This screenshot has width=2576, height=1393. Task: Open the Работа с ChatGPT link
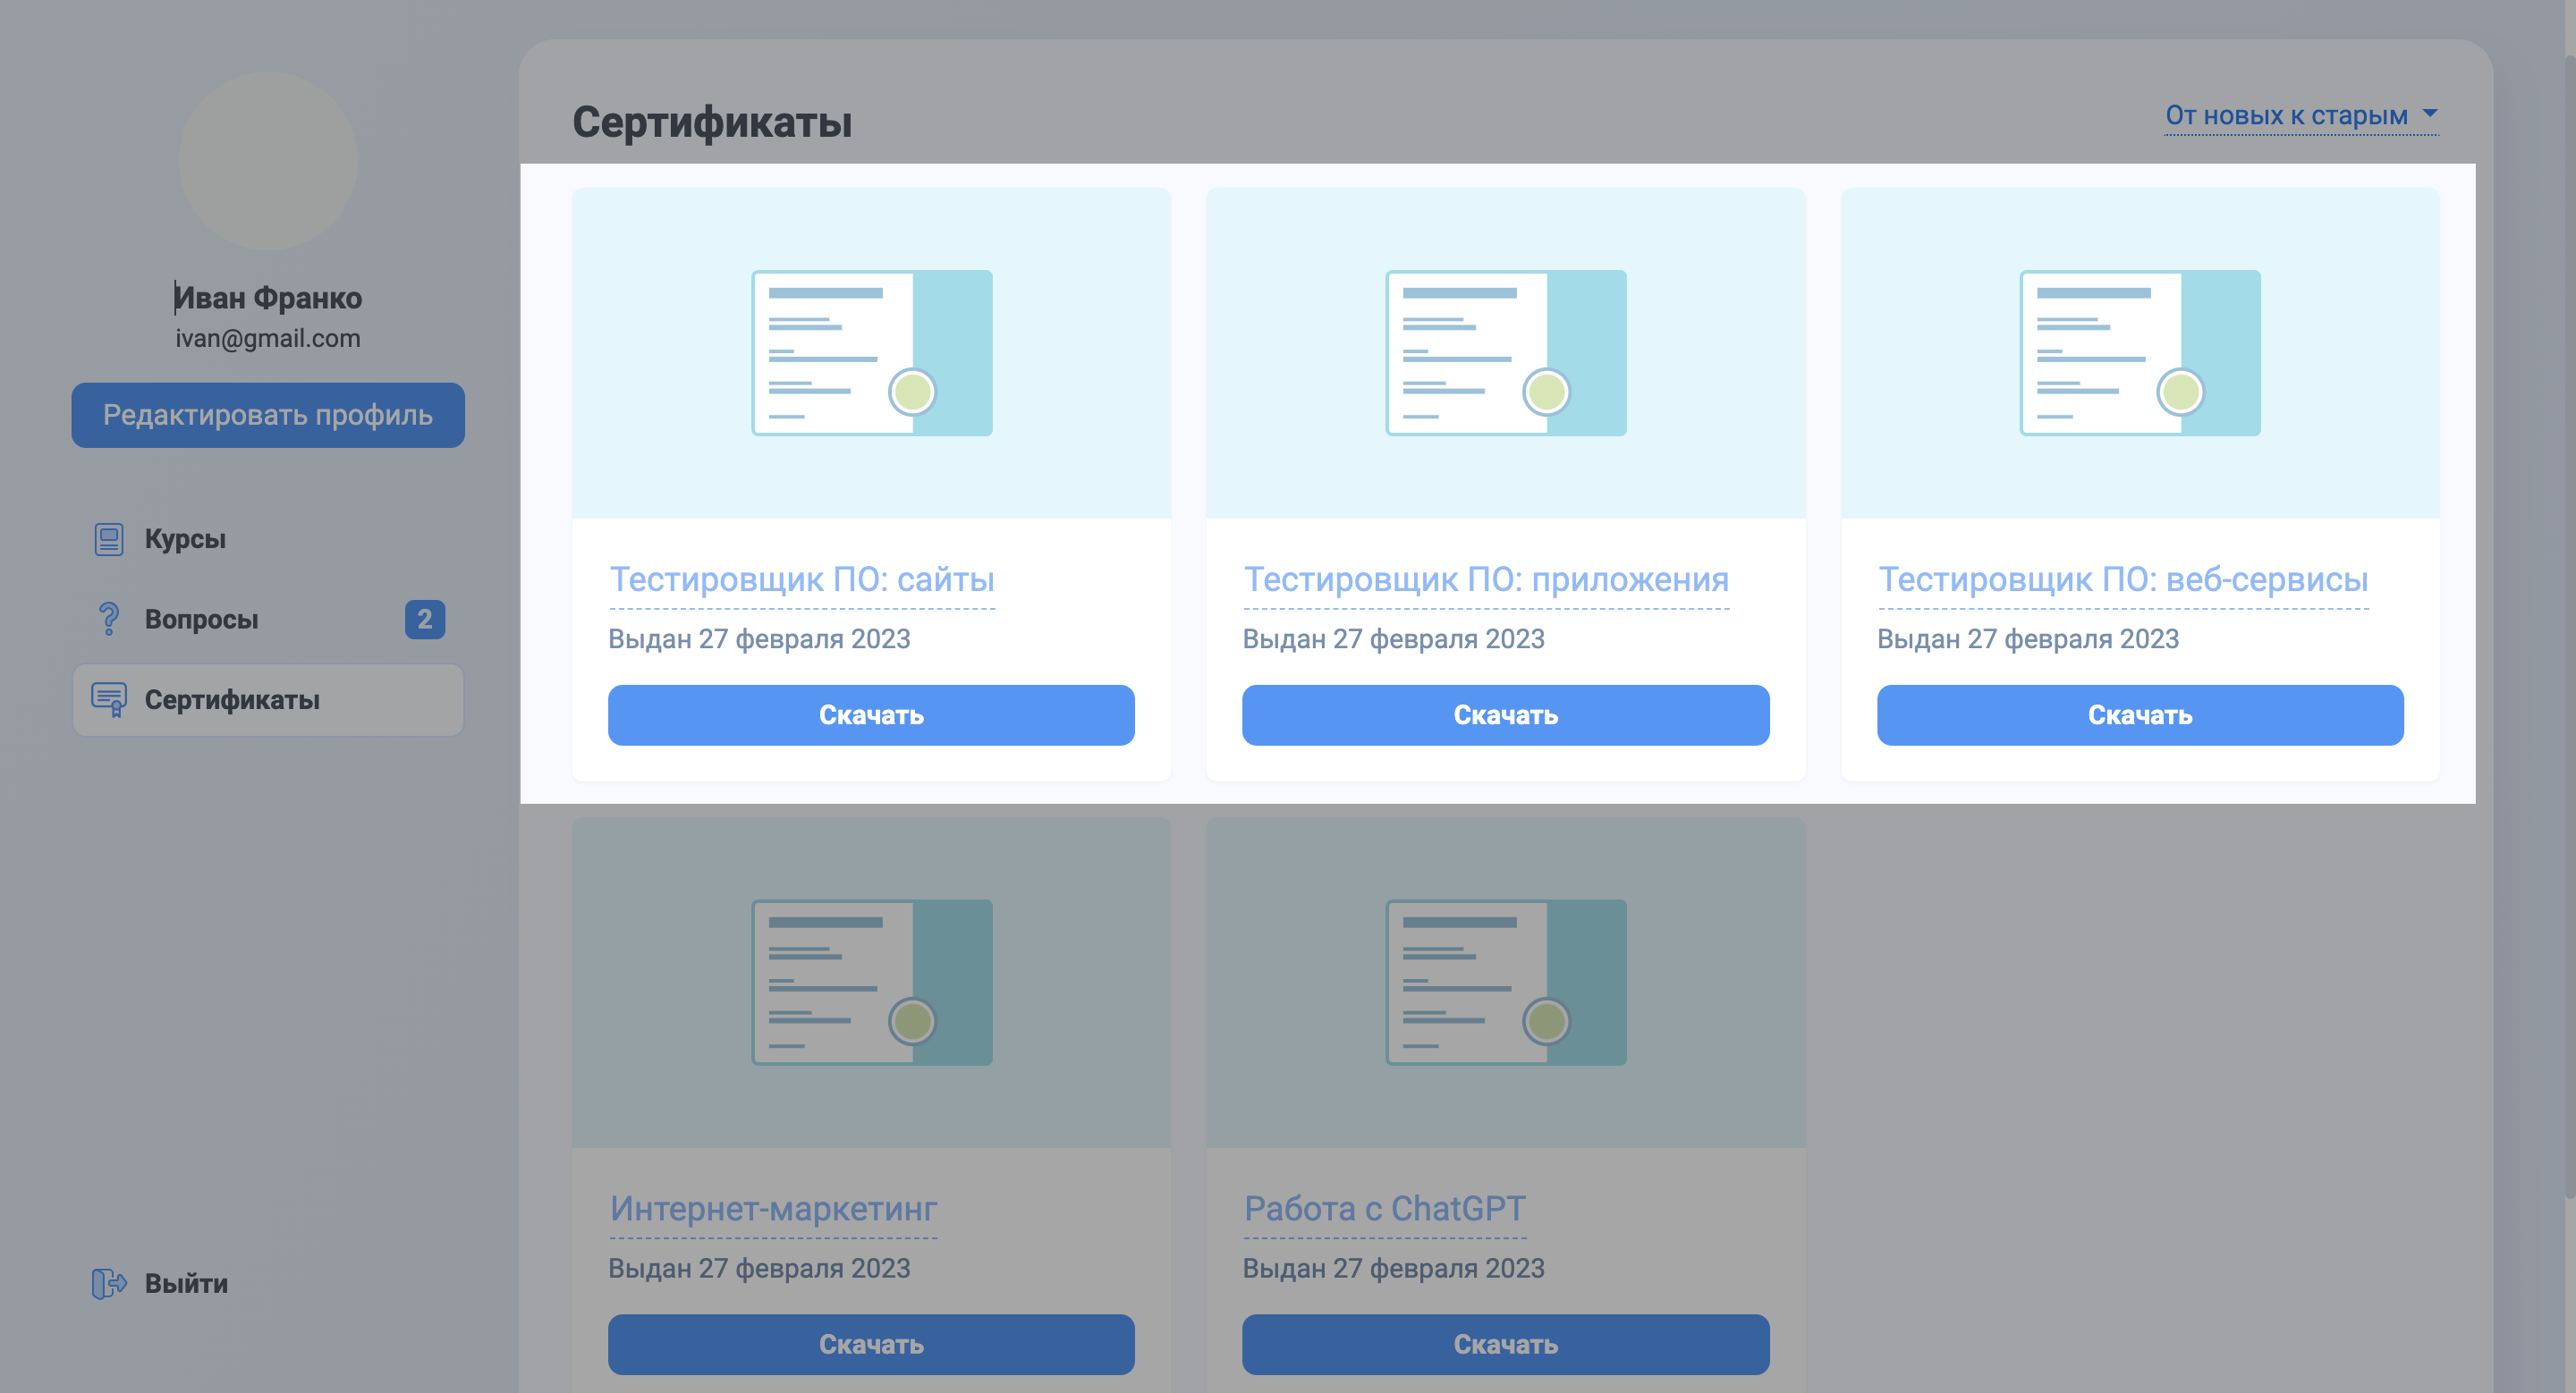(1384, 1209)
